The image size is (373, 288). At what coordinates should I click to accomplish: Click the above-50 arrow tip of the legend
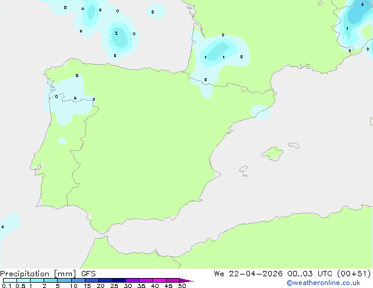pos(186,280)
